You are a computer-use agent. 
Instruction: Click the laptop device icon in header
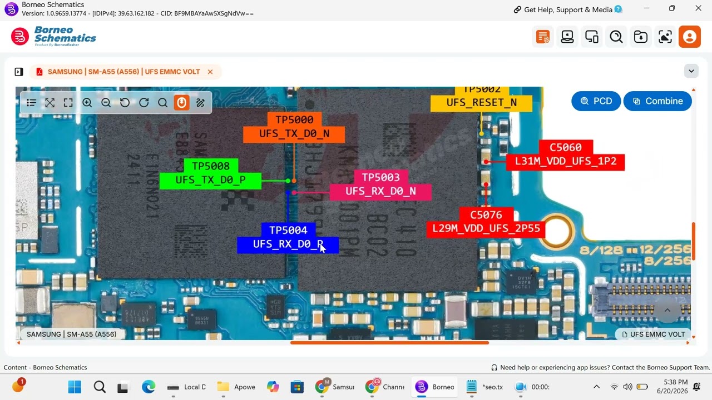(x=567, y=37)
